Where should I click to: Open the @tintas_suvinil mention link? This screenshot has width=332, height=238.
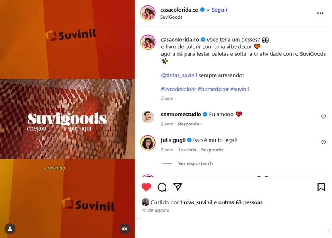179,75
